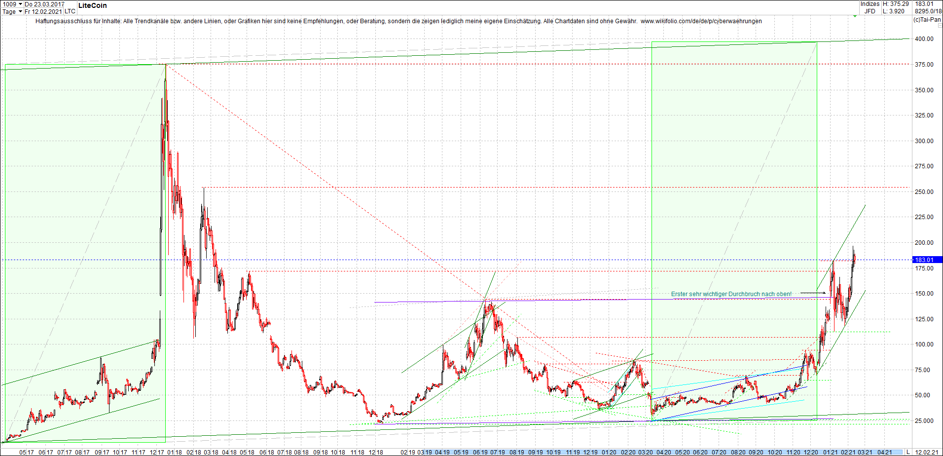Open the Tage period dropdown
This screenshot has height=456, width=943.
(20, 11)
